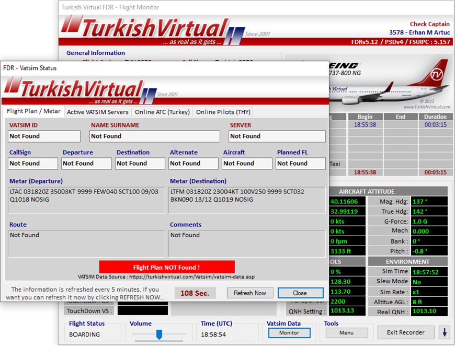Click the Aircraft field
The height and width of the screenshot is (346, 455).
pyautogui.click(x=247, y=163)
